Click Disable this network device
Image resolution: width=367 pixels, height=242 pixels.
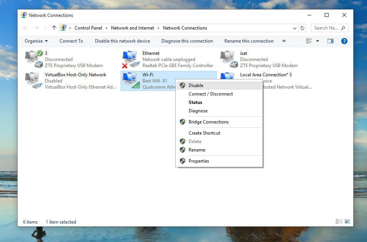(123, 41)
